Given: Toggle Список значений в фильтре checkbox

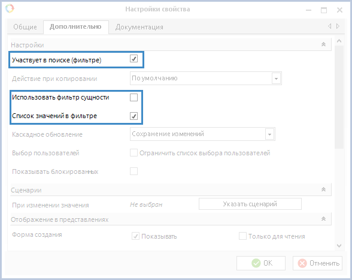Looking at the screenshot, I should pos(134,116).
